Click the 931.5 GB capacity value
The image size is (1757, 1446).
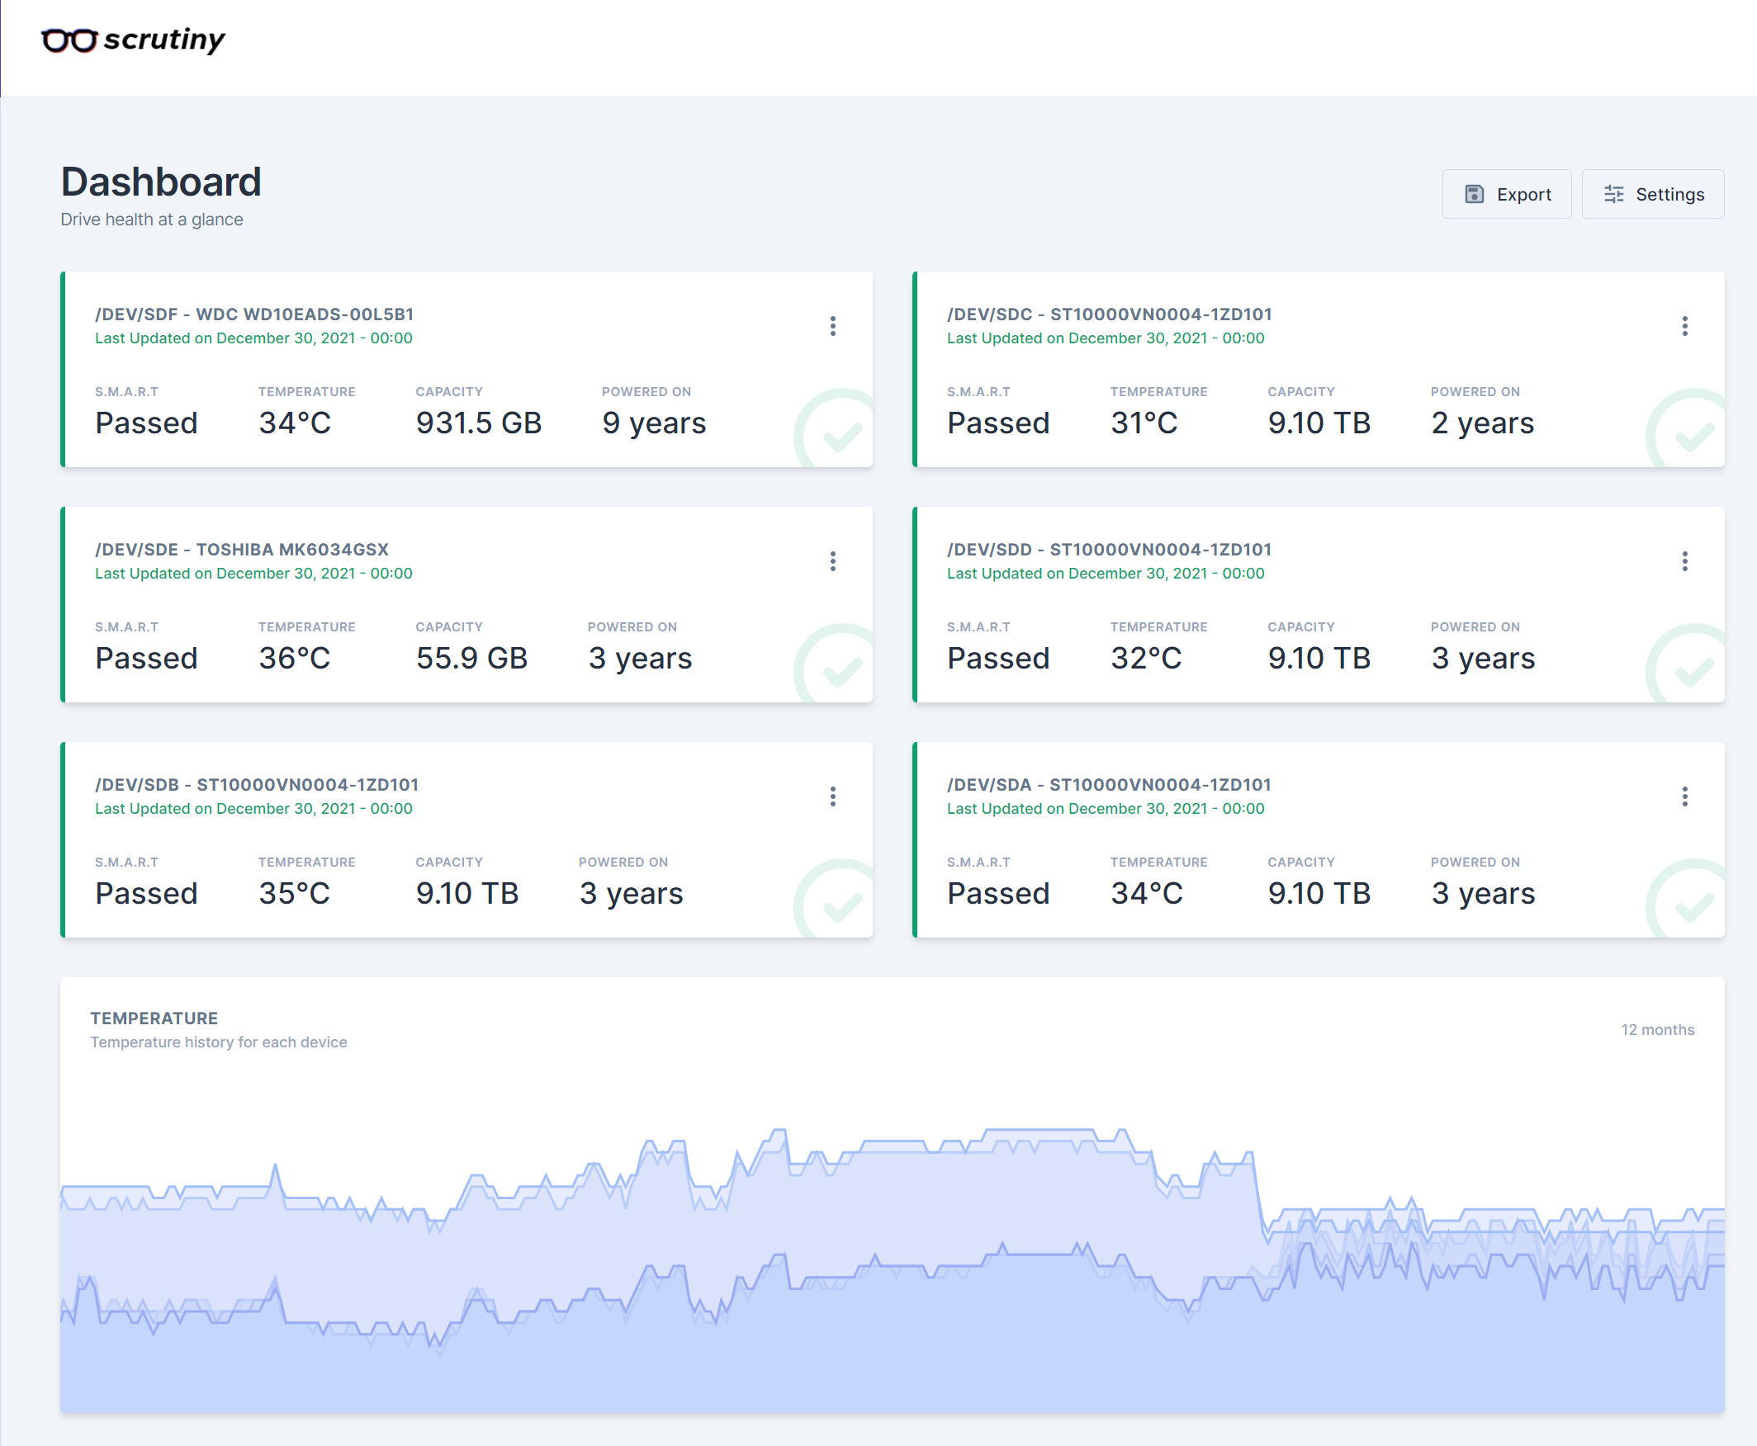coord(478,423)
